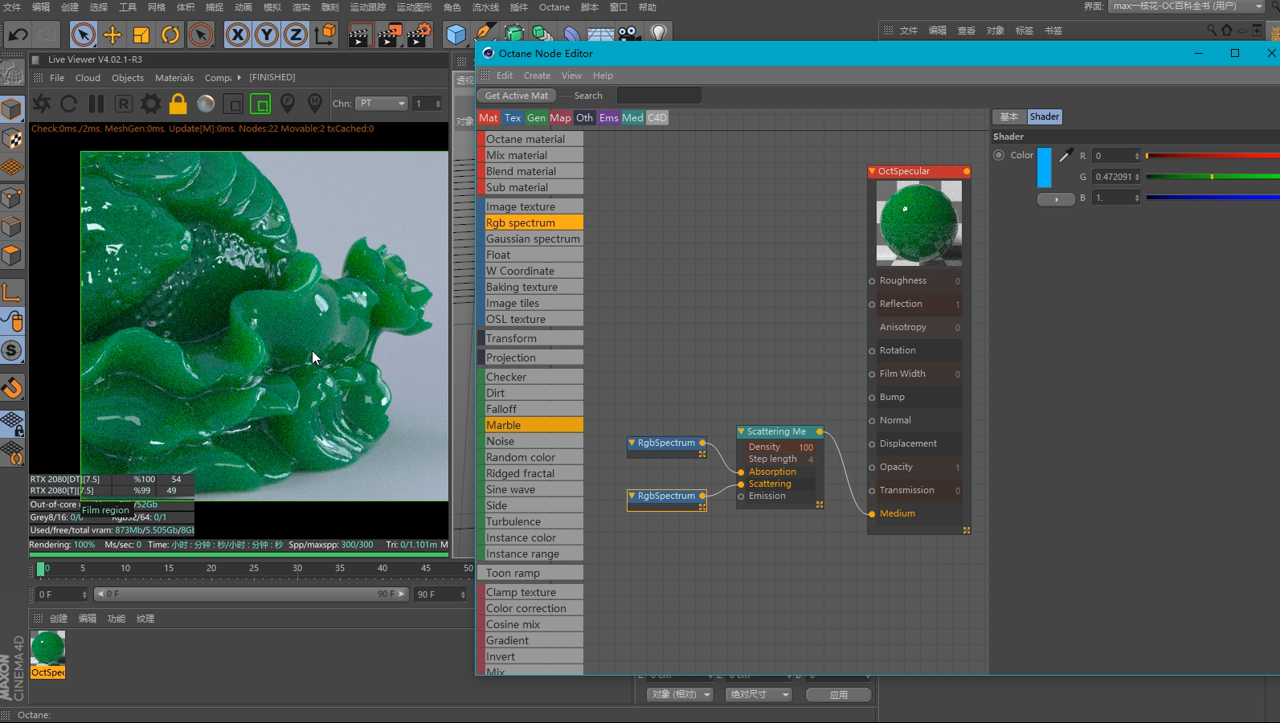Open Node Editor View menu
The width and height of the screenshot is (1280, 723).
click(x=571, y=76)
